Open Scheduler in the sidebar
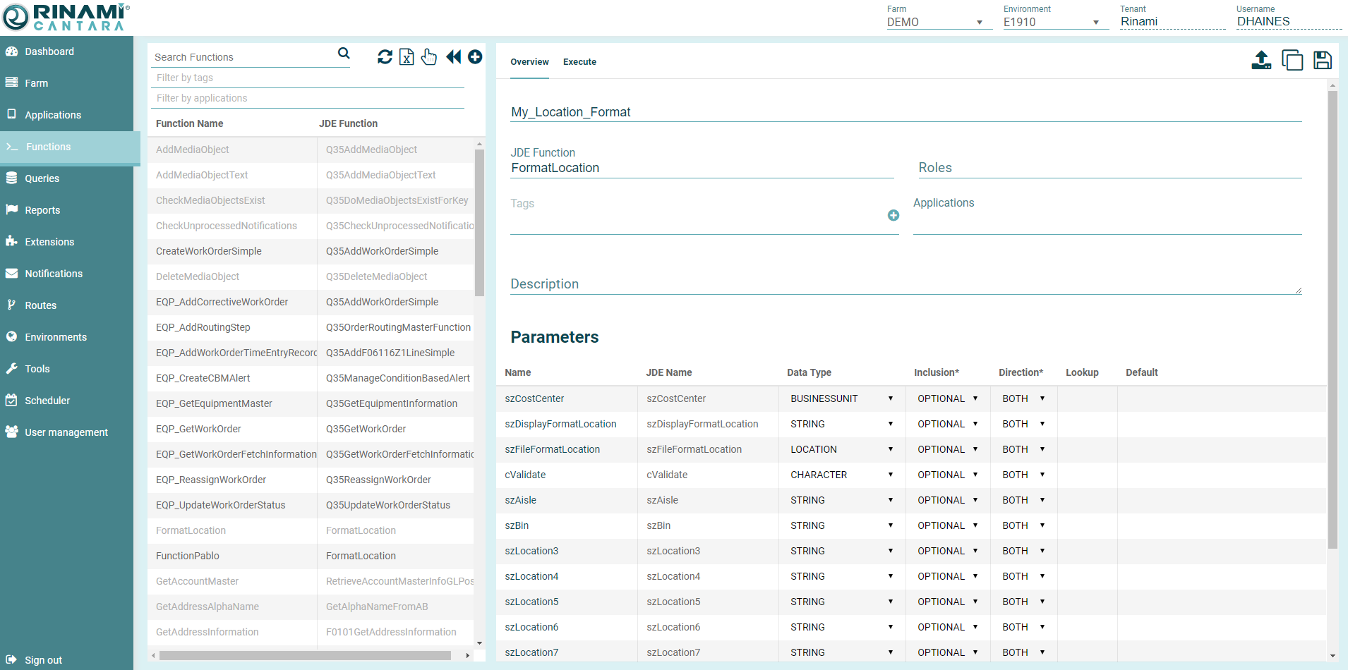Viewport: 1348px width, 670px height. coord(47,401)
